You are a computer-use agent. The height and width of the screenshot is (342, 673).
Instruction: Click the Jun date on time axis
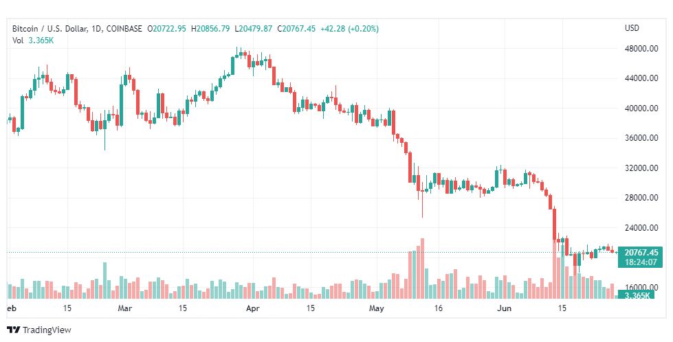pos(504,308)
